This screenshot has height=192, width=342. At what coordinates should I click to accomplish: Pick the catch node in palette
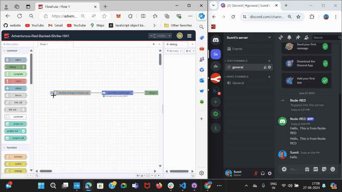pos(16,81)
